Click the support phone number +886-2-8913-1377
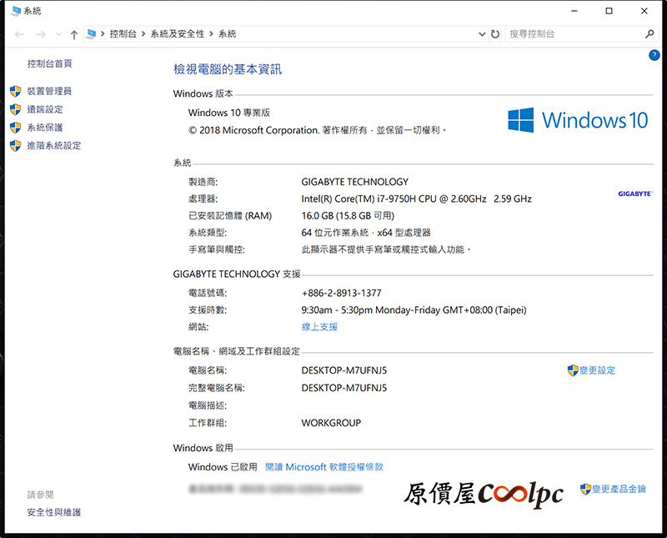This screenshot has width=667, height=538. pos(342,293)
